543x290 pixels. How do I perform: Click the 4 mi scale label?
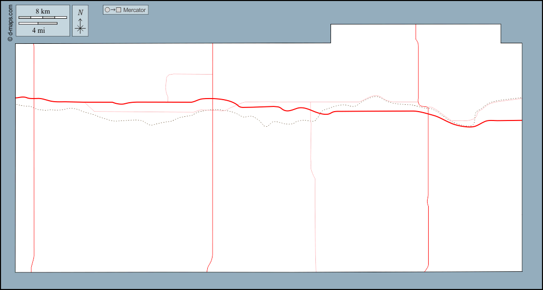38,30
